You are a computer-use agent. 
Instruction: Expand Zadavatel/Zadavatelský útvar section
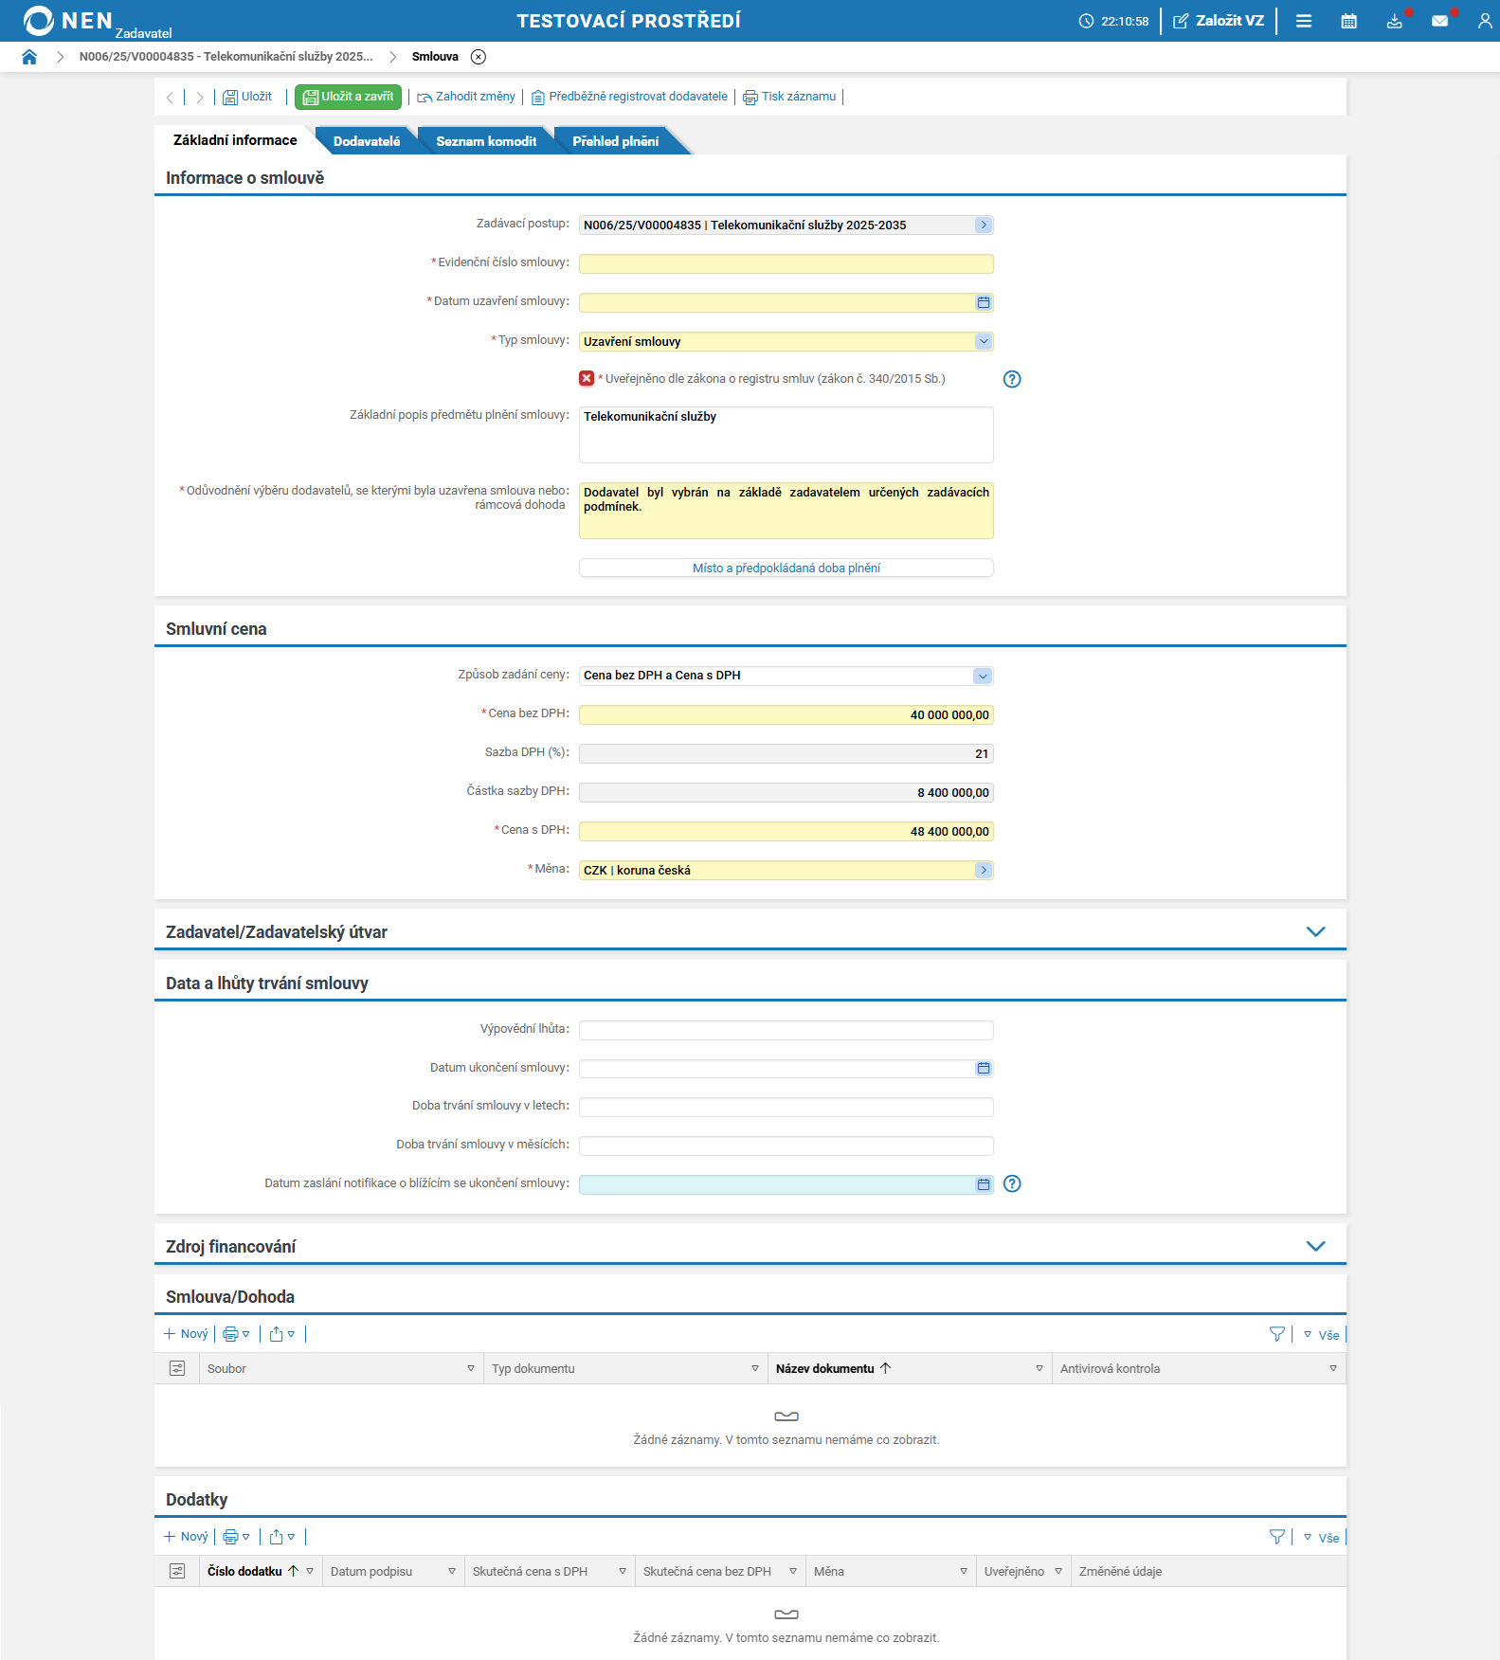pyautogui.click(x=1315, y=931)
